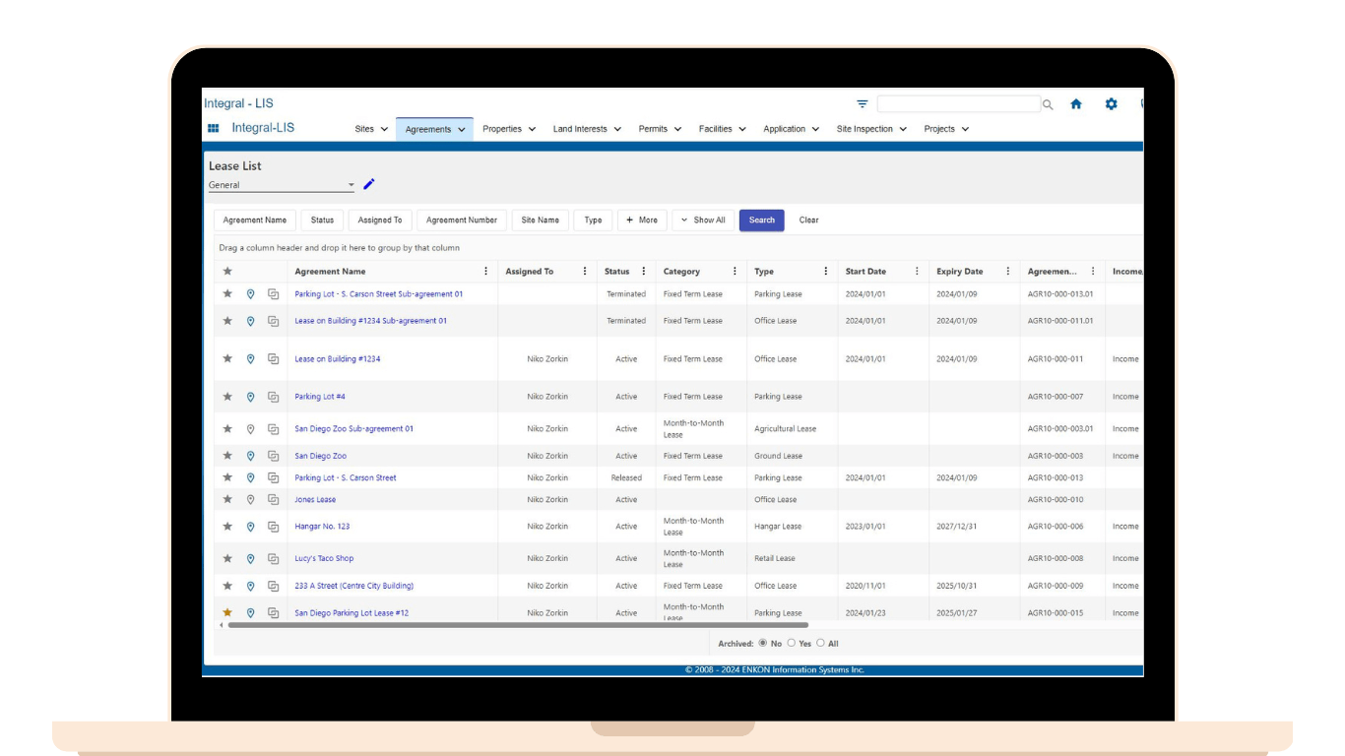This screenshot has height=756, width=1345.
Task: Click the blue Search button
Action: tap(761, 220)
